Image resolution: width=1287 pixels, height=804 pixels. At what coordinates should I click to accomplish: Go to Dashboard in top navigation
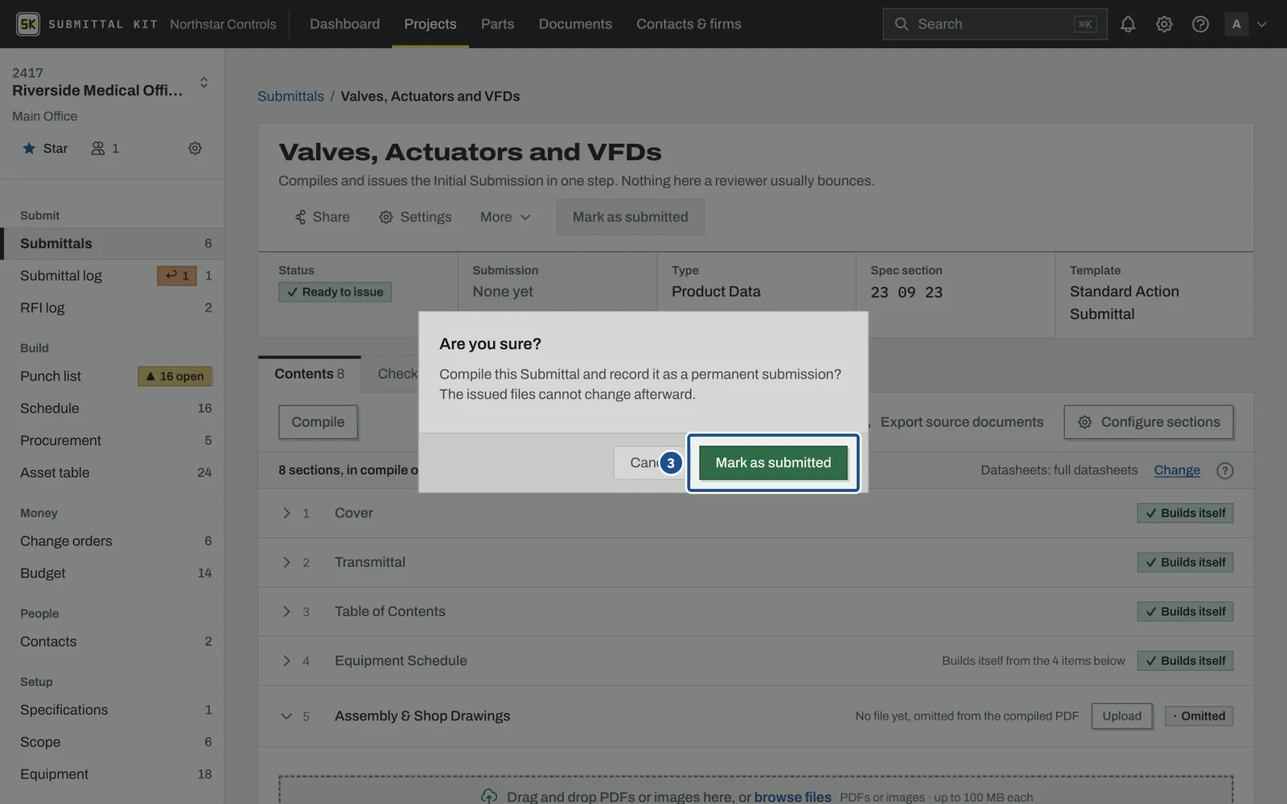pos(344,24)
